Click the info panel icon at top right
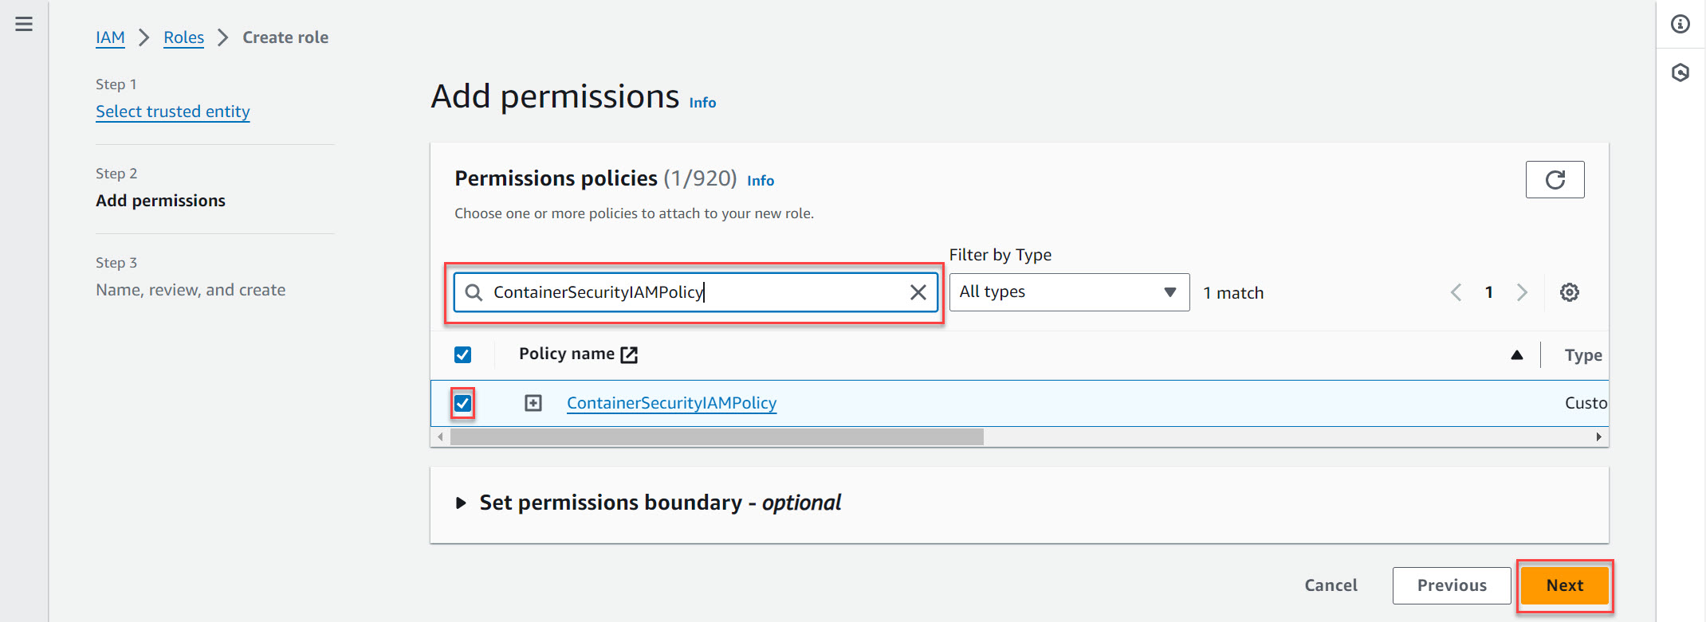Image resolution: width=1706 pixels, height=622 pixels. (1680, 25)
